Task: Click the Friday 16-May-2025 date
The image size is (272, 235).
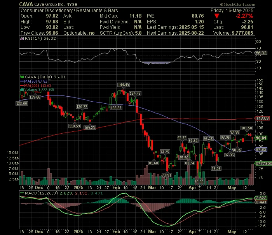Action: [232, 11]
